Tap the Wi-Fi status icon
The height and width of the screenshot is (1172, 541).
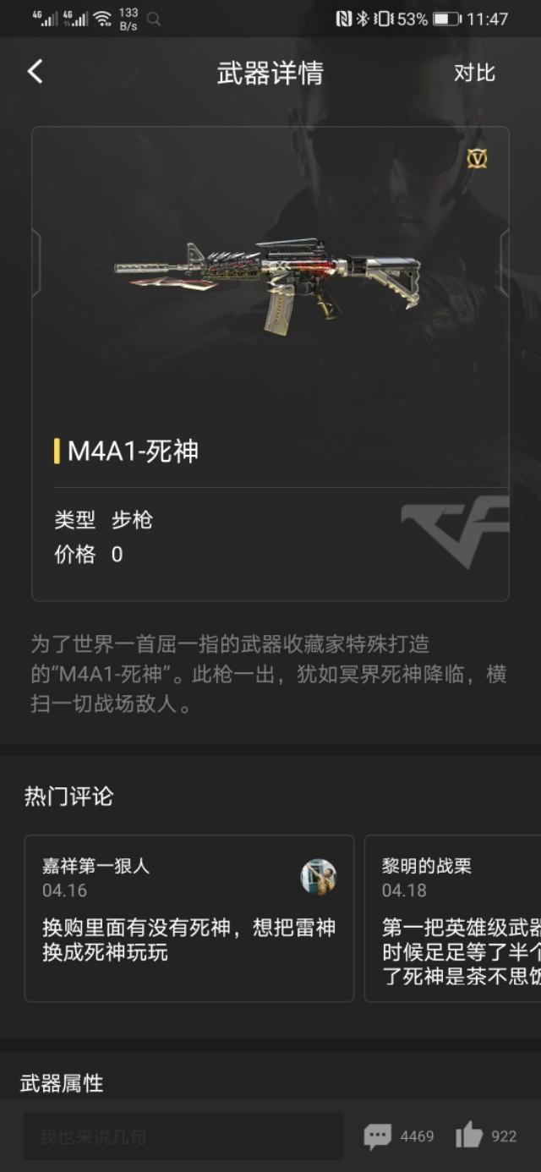point(102,19)
